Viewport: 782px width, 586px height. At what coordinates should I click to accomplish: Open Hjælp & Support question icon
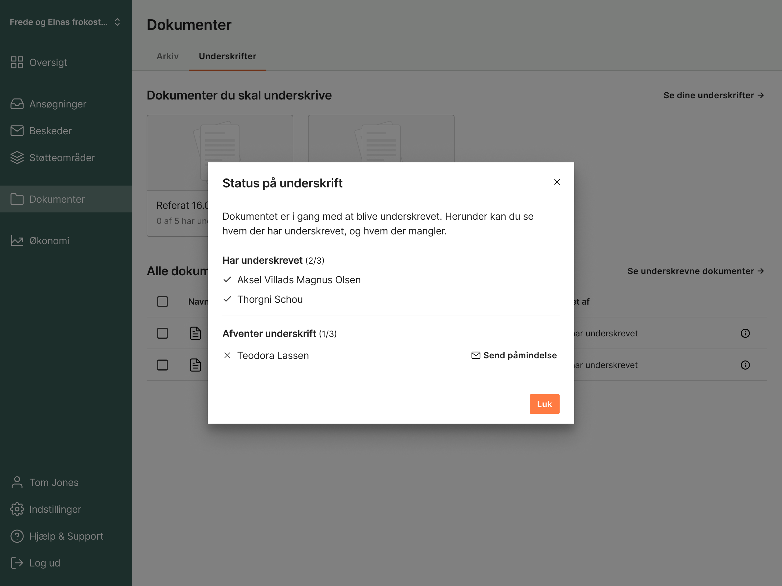(x=17, y=536)
